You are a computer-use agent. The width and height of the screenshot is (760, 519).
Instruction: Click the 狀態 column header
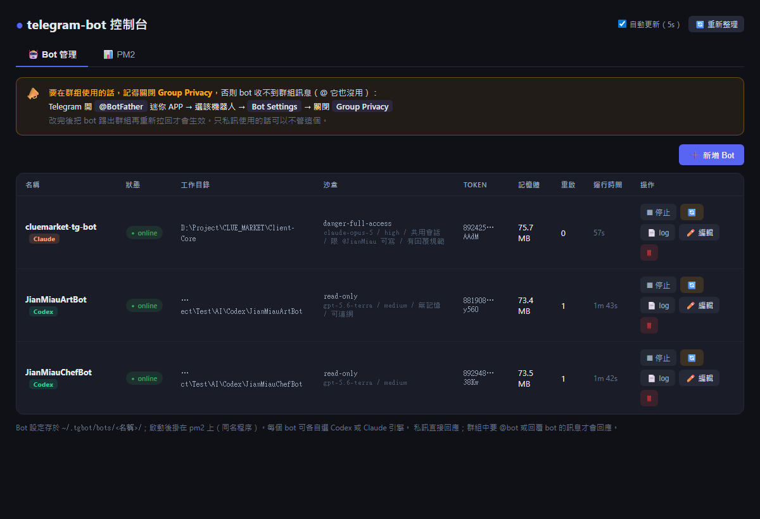(x=133, y=185)
